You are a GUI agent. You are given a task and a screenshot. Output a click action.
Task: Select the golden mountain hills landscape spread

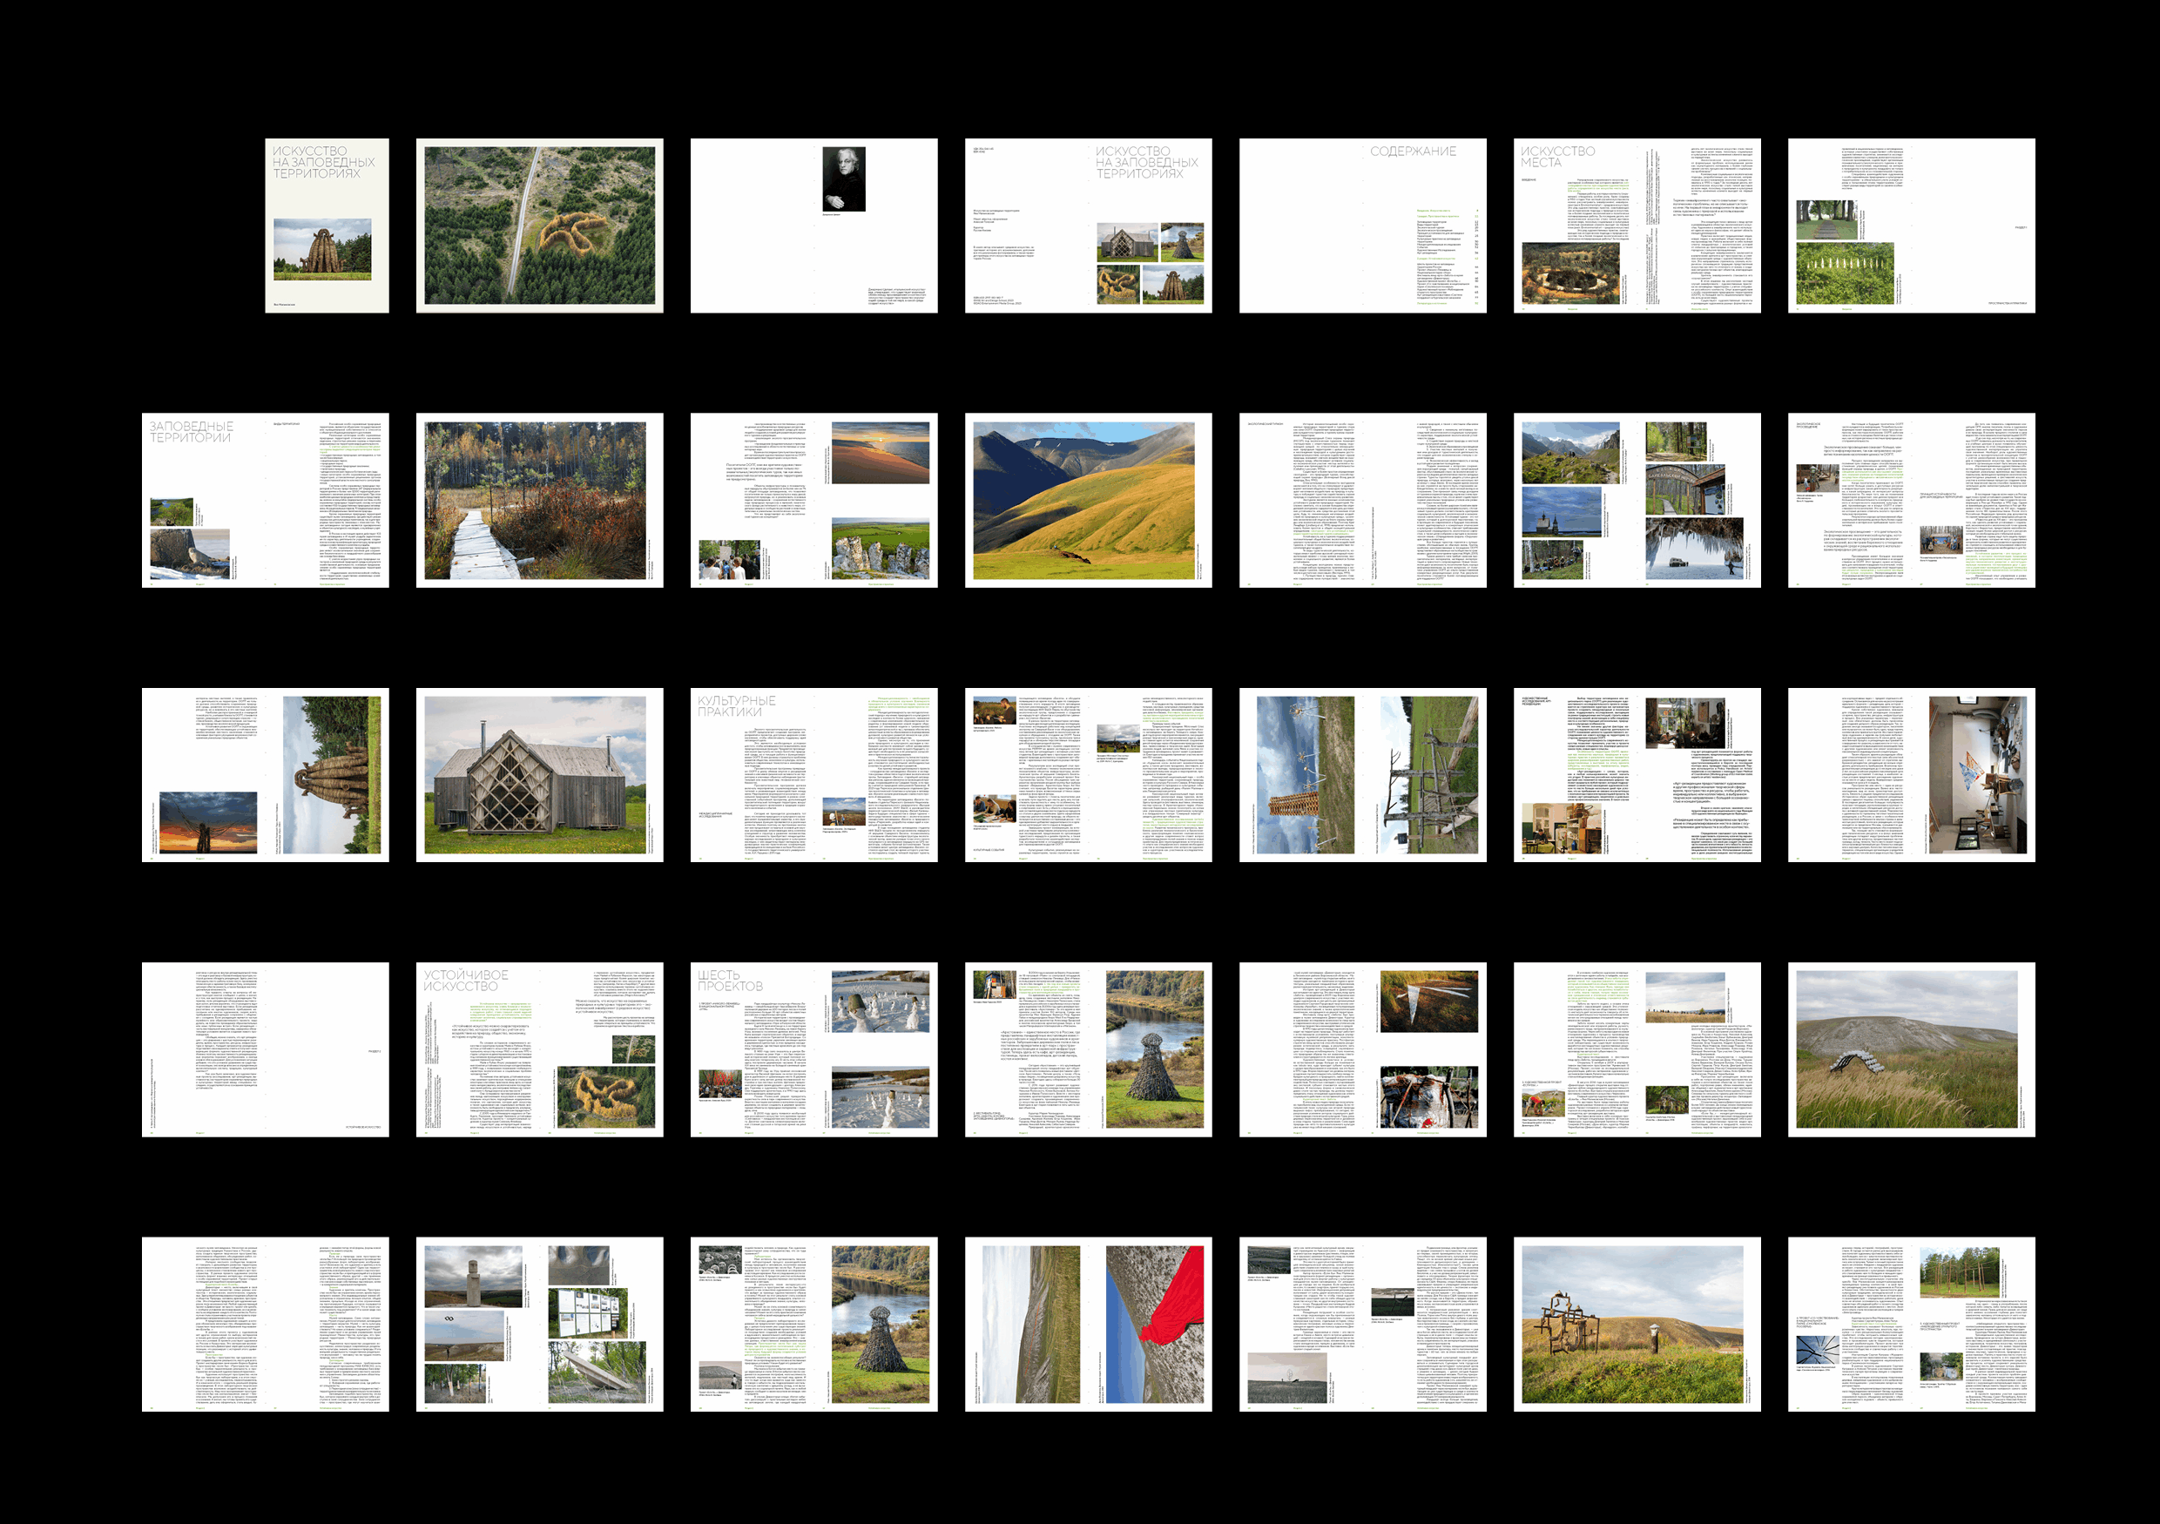coord(1088,501)
